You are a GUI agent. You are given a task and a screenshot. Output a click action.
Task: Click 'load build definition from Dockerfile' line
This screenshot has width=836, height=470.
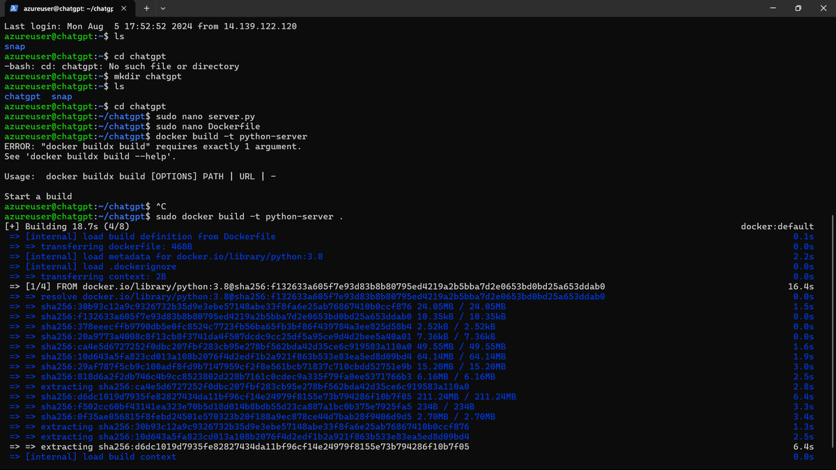click(143, 237)
